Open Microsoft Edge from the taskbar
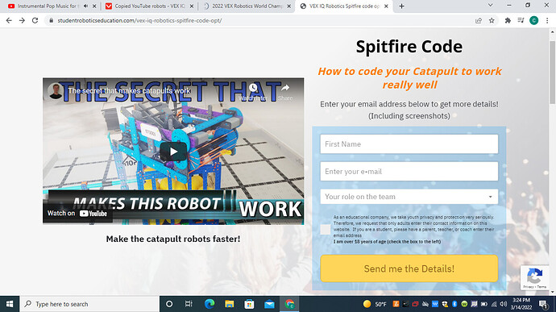The height and width of the screenshot is (312, 556). (210, 304)
